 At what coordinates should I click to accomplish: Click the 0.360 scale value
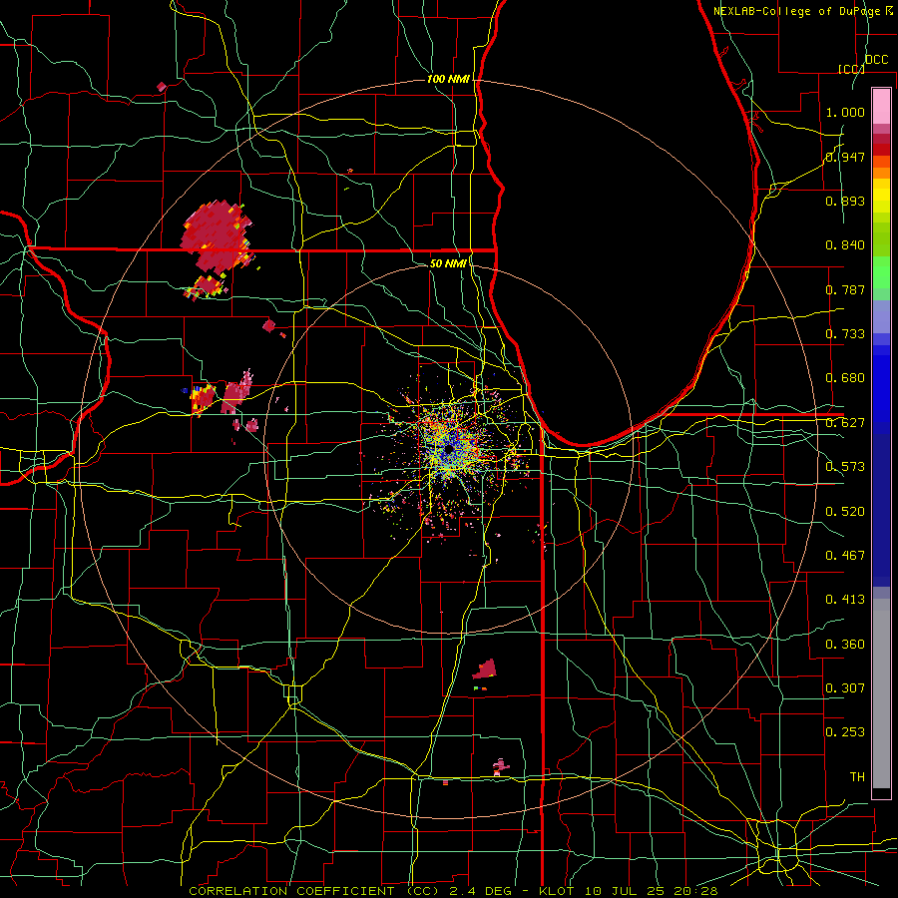845,645
